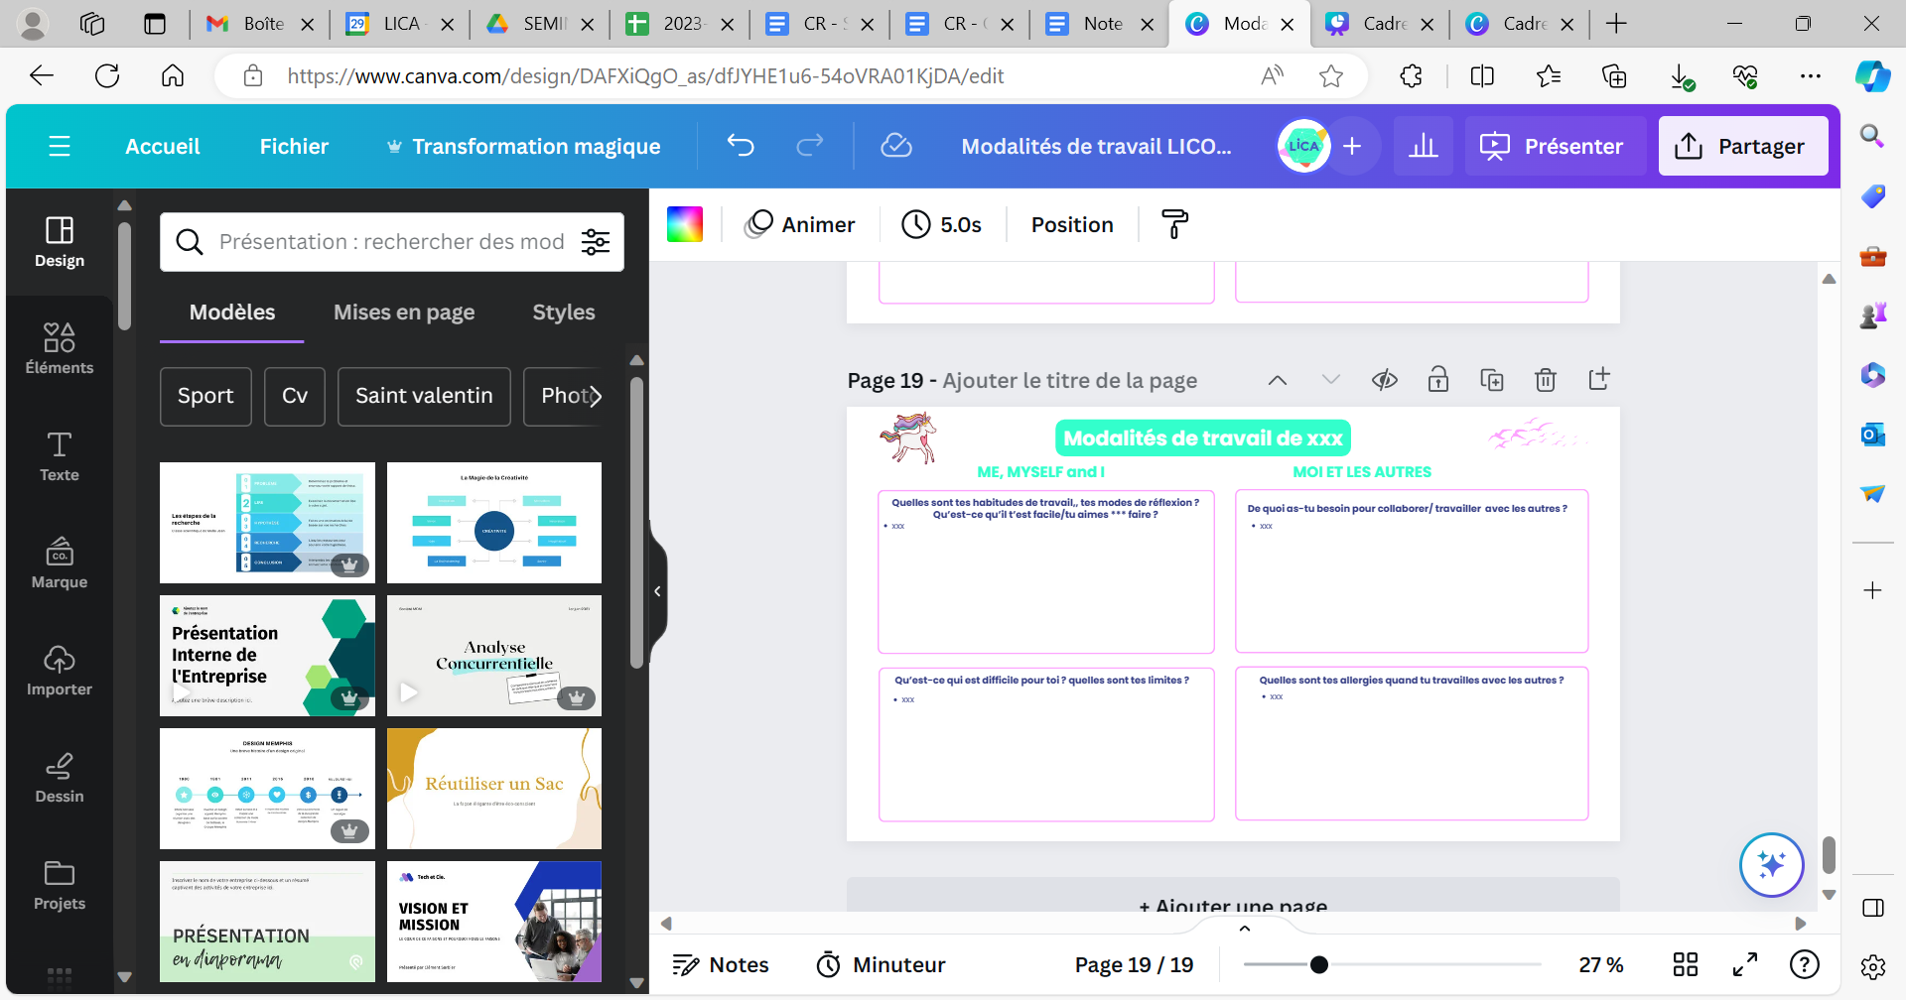
Task: Delete page 19 with the trash icon
Action: [x=1545, y=380]
